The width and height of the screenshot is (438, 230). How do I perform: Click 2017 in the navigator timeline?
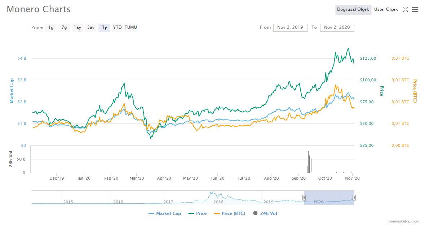[x=168, y=202]
